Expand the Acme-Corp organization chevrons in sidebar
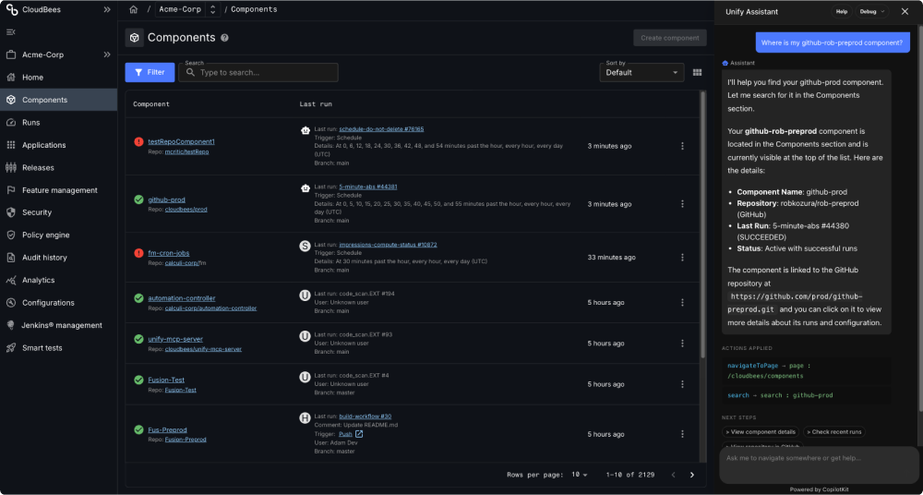The height and width of the screenshot is (495, 923). click(106, 54)
